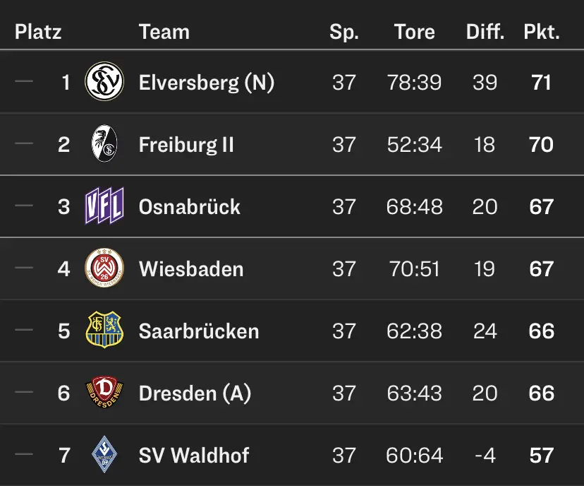Viewport: 584px width, 486px height.
Task: Click the Freiburg II club logo
Action: pos(104,144)
